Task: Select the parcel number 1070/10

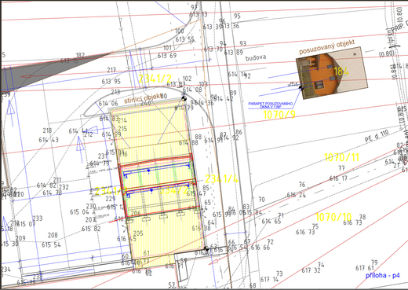Action: click(333, 217)
